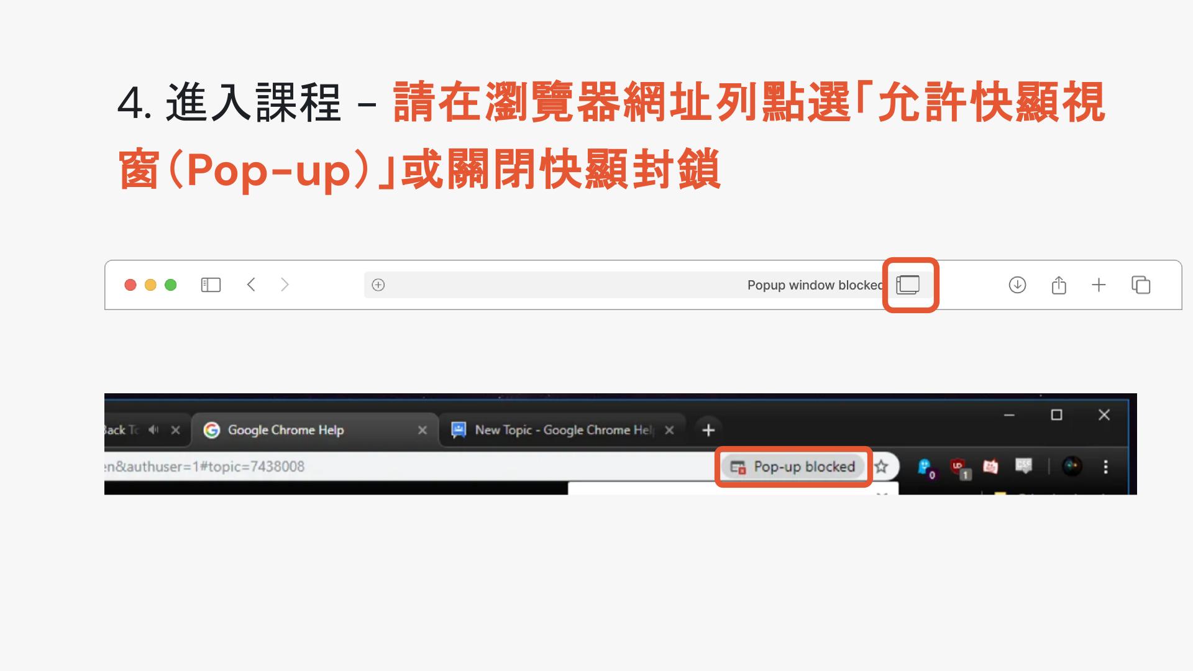Open Safari downloads icon
1193x671 pixels.
[x=1017, y=285]
